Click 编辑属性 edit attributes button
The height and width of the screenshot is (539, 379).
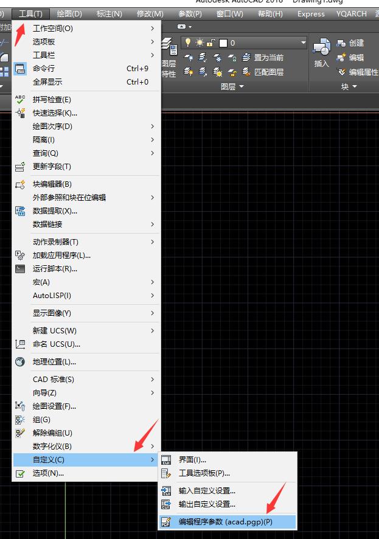(x=358, y=72)
